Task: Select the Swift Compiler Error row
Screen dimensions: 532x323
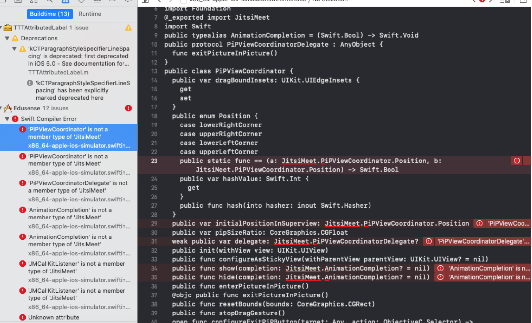Action: (x=68, y=119)
